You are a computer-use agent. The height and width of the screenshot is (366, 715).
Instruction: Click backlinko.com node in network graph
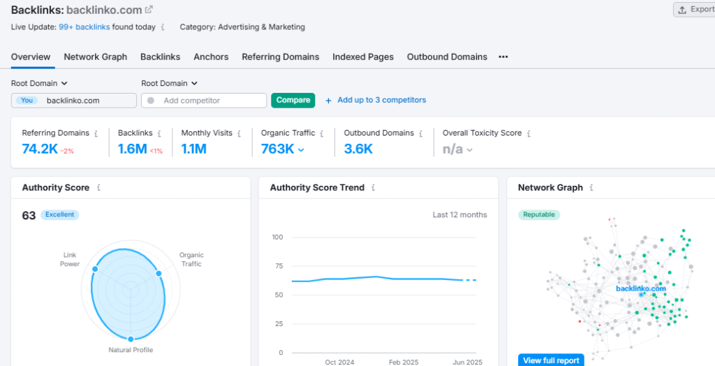pos(641,294)
